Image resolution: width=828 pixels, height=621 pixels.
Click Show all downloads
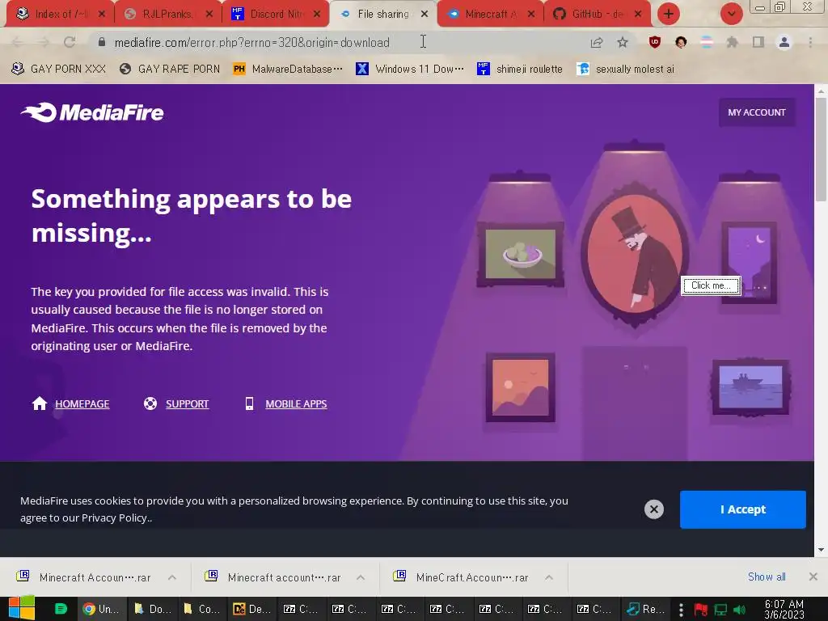pos(767,577)
